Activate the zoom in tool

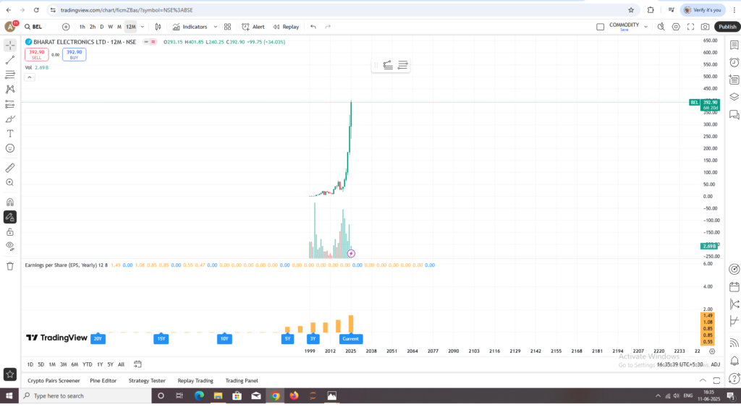(10, 183)
